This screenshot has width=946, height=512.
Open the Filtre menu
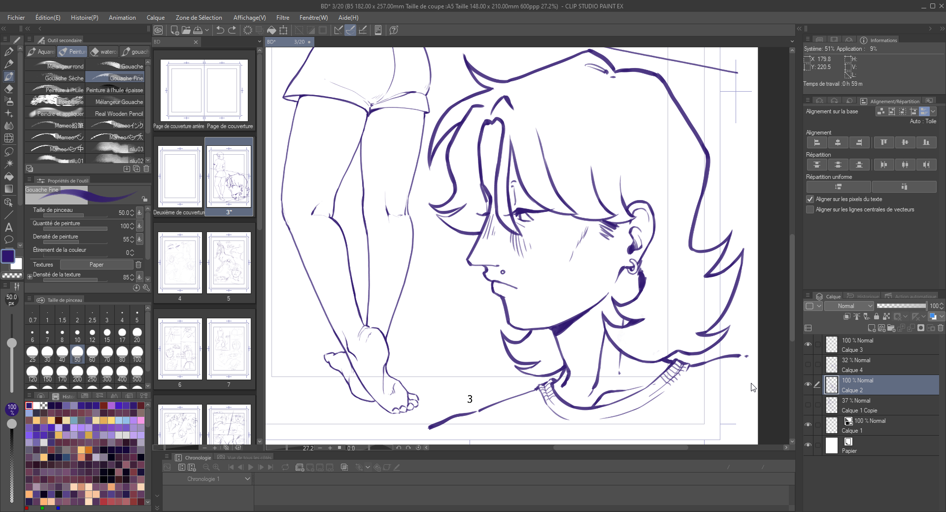[x=282, y=18]
